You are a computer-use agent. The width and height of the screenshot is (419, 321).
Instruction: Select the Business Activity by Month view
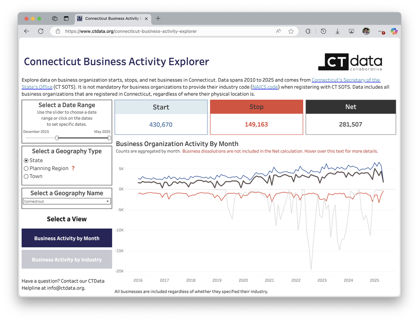click(x=67, y=238)
